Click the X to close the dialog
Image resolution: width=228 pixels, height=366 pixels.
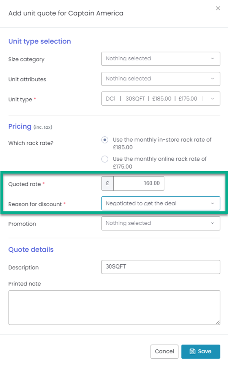(x=218, y=8)
